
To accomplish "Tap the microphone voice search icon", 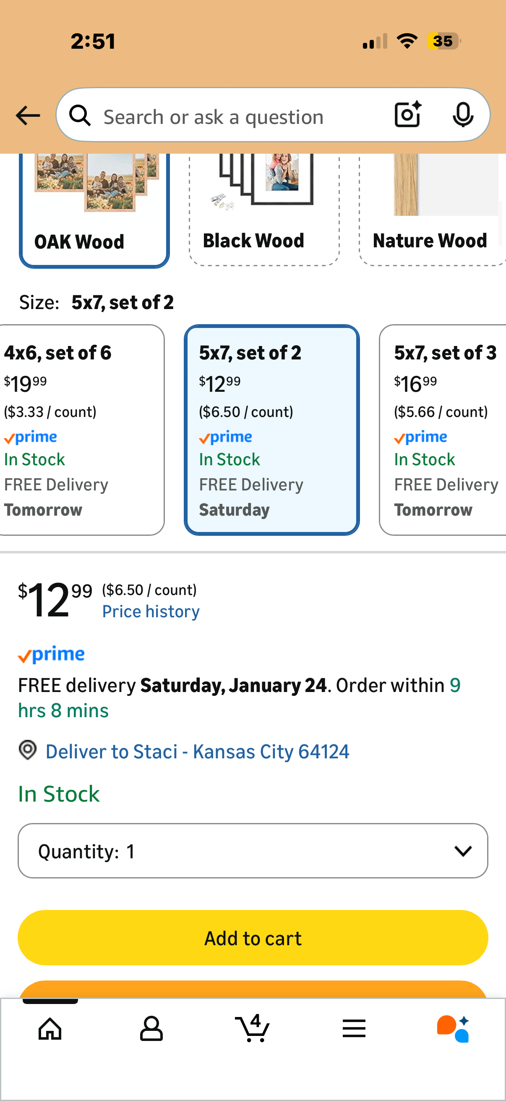I will 462,115.
